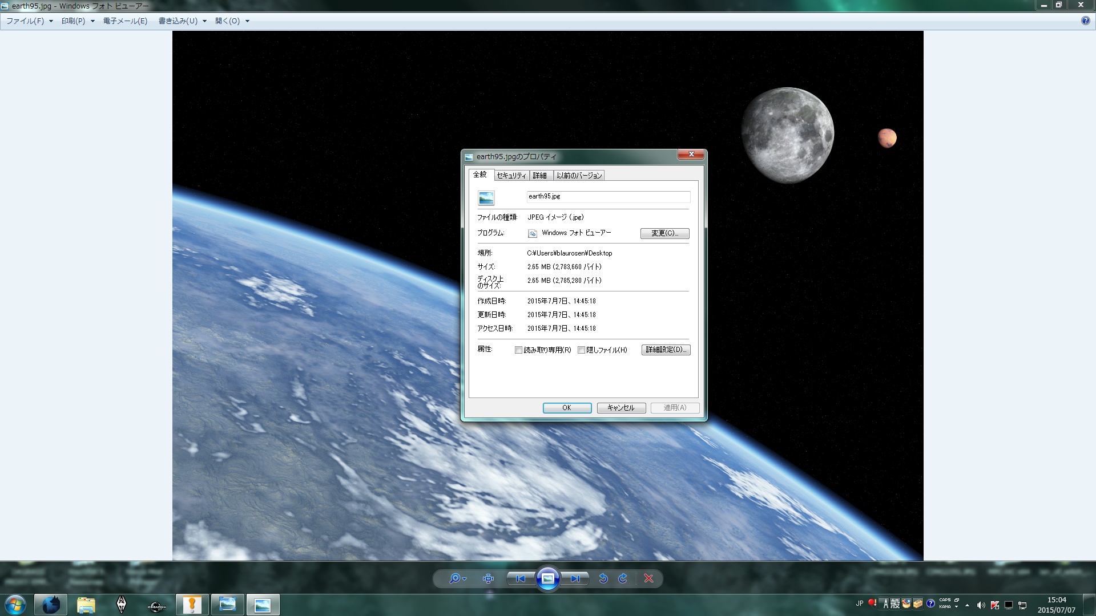This screenshot has width=1096, height=616.
Task: Toggle the 隠しファイル(H) checkbox
Action: (x=581, y=350)
